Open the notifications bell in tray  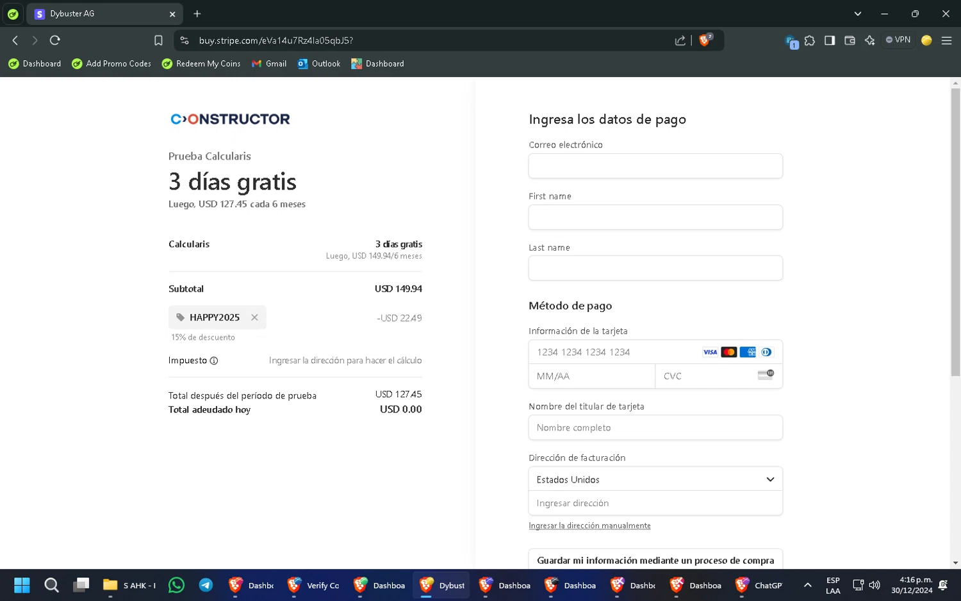943,585
